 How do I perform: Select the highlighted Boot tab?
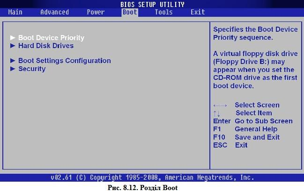130,12
